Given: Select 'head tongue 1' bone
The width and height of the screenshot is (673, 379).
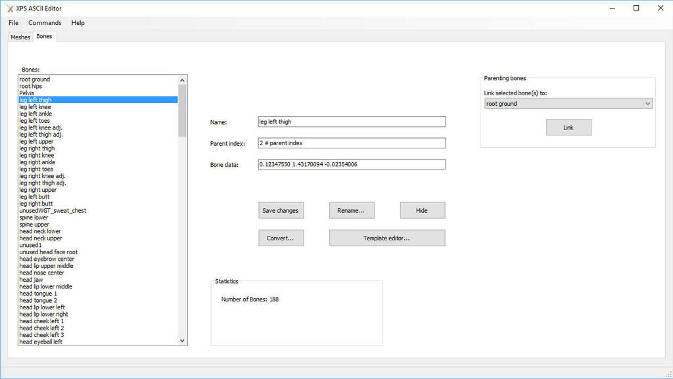Looking at the screenshot, I should pyautogui.click(x=98, y=294).
